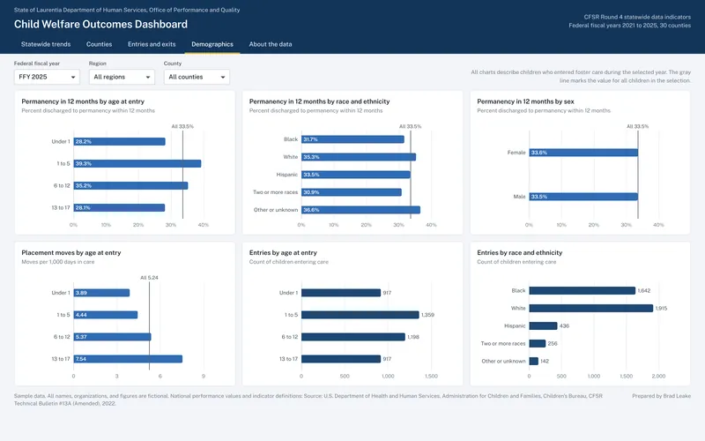Click the Hispanic entries bar labeled 436

(x=543, y=325)
